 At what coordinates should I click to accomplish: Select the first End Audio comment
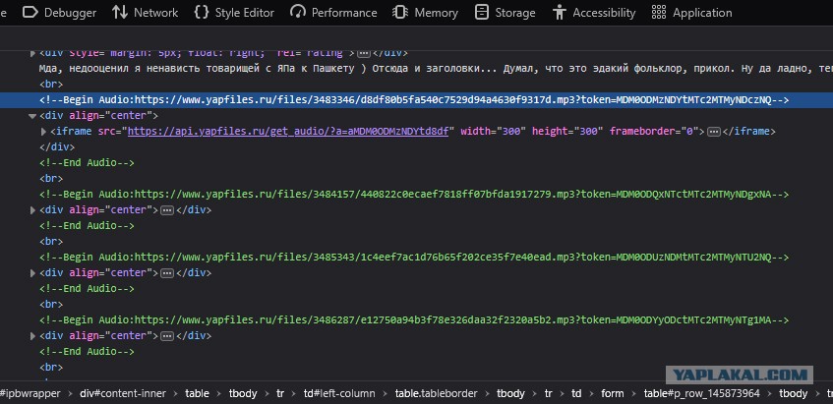pyautogui.click(x=87, y=163)
